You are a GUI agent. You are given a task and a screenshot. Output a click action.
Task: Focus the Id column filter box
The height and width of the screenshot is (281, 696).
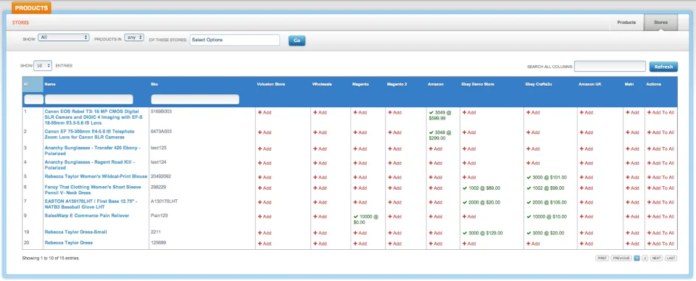(33, 99)
